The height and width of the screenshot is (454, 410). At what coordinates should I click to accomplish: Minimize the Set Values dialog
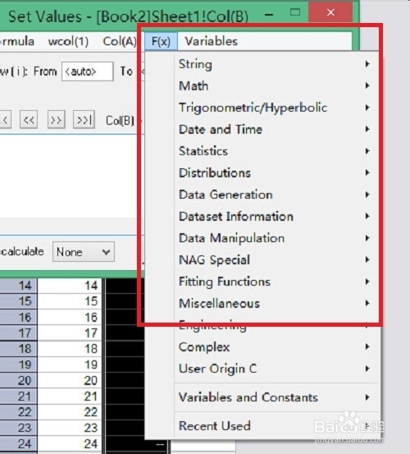[x=269, y=14]
